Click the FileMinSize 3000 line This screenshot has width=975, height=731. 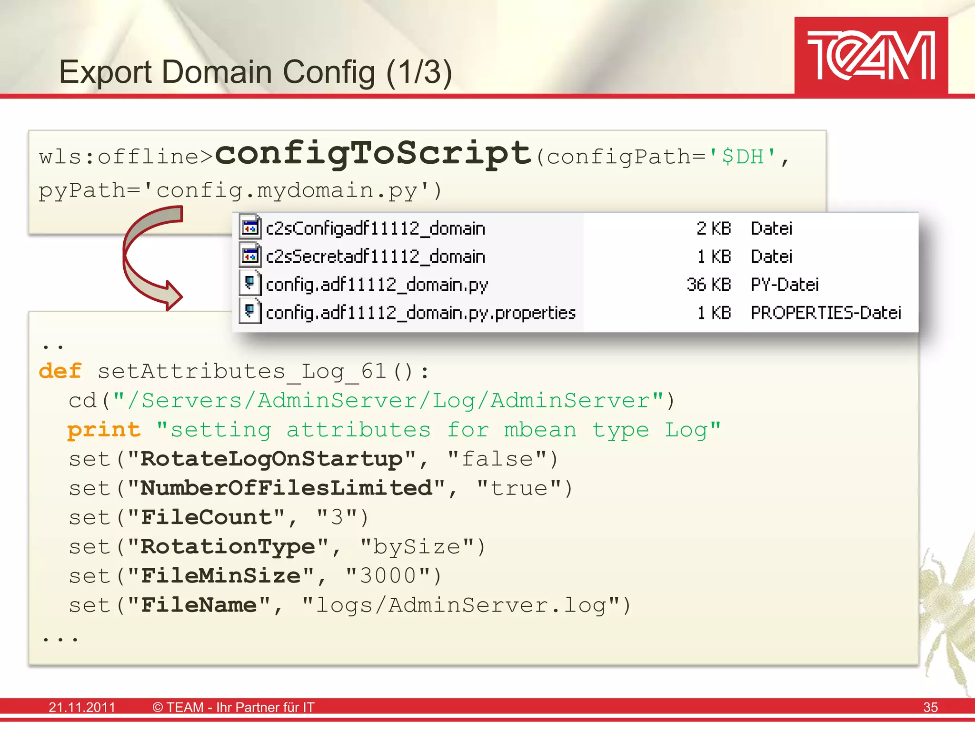255,576
